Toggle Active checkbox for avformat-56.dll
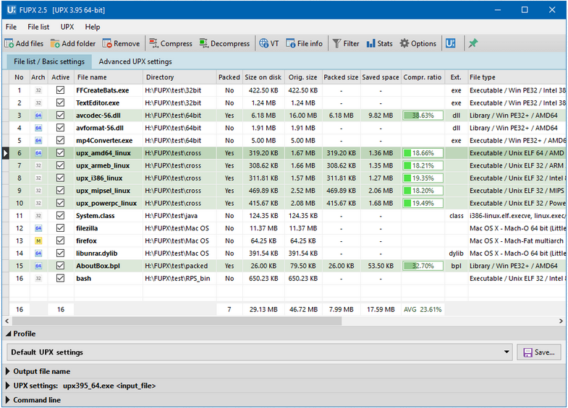Screen dimensions: 568x408 click(x=60, y=128)
